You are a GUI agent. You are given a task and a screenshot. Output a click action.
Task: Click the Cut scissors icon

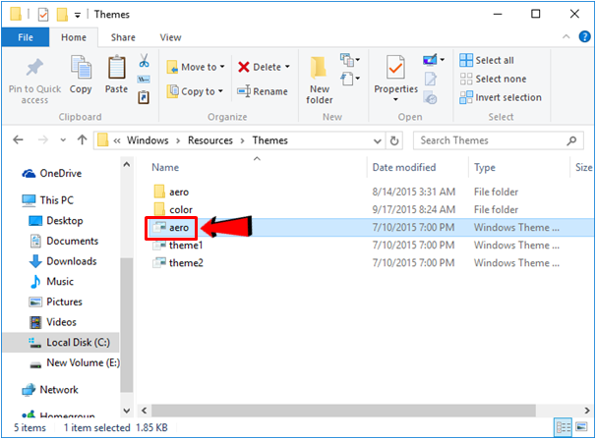[x=144, y=60]
